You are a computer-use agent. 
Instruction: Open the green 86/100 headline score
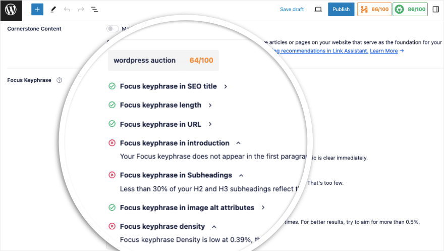tap(410, 10)
